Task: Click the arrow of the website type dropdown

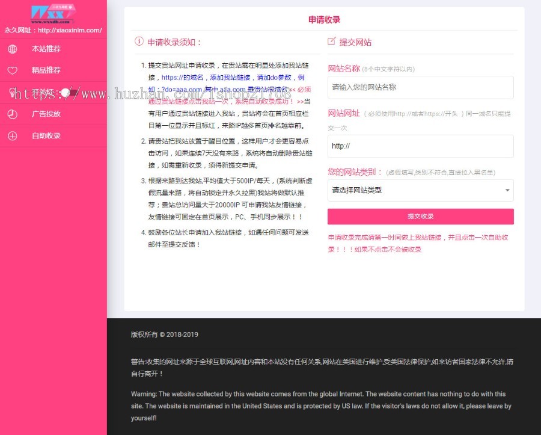Action: tap(507, 190)
